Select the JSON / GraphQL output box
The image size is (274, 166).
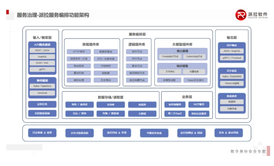click(232, 51)
